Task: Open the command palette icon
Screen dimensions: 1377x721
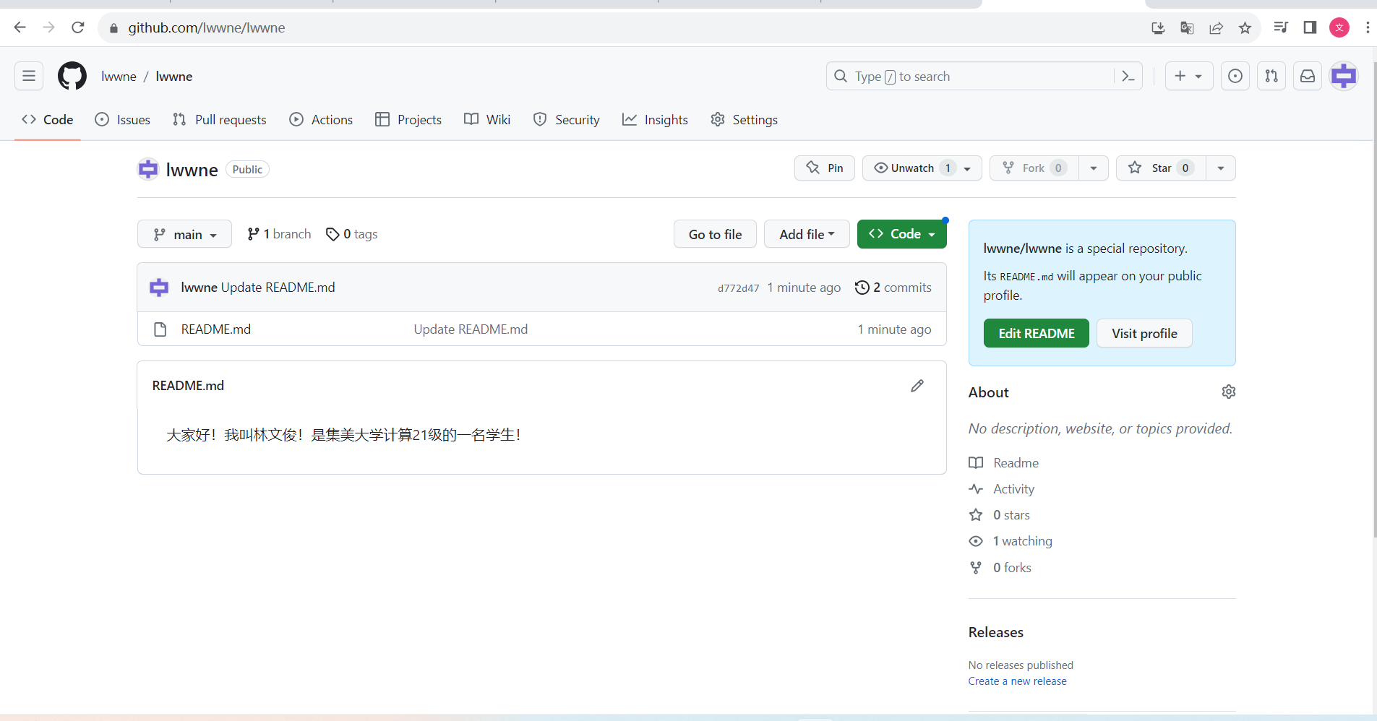Action: [1128, 76]
